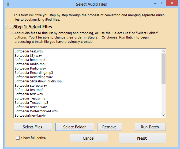180x149 pixels.
Task: Cancel the dialog
Action: (89, 138)
